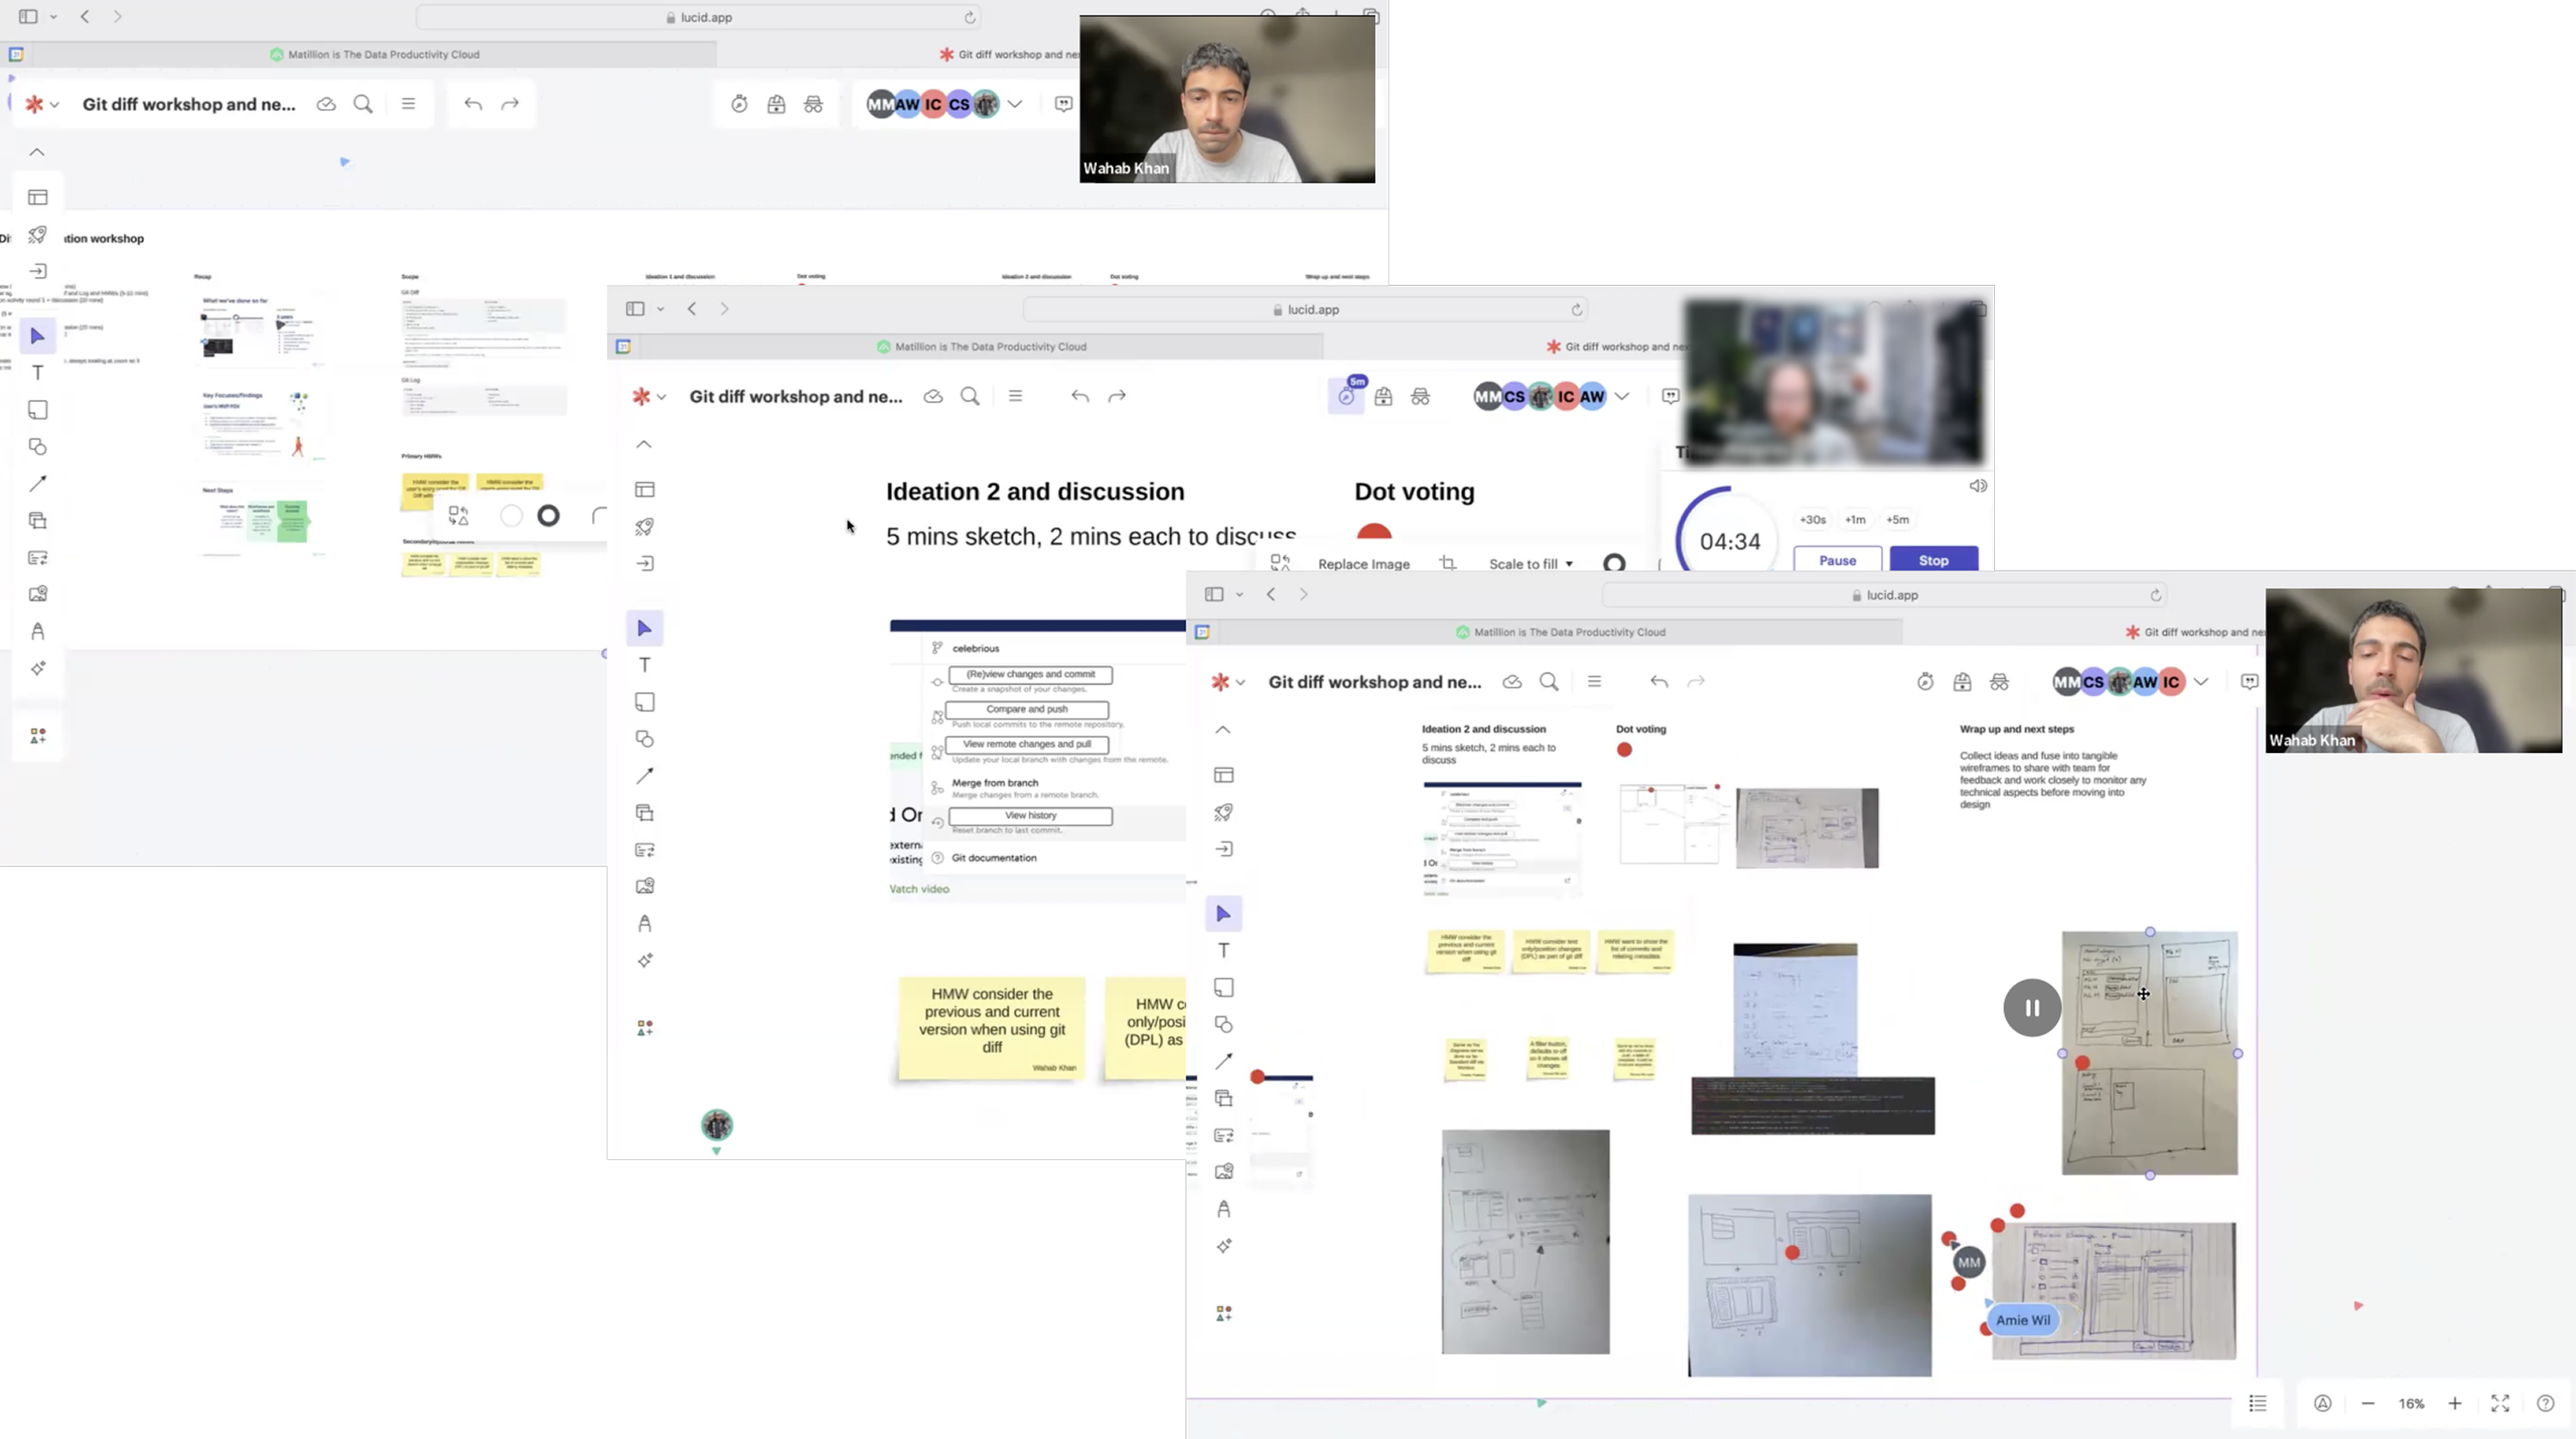
Task: Select the Text tool in front window
Action: (x=1223, y=950)
